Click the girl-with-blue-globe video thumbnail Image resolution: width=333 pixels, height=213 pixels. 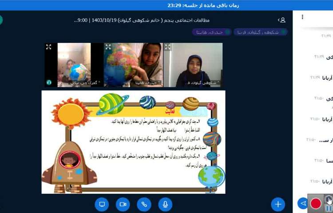coord(74,65)
